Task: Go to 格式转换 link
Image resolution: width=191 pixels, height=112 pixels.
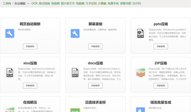Action: pyautogui.click(x=44, y=3)
